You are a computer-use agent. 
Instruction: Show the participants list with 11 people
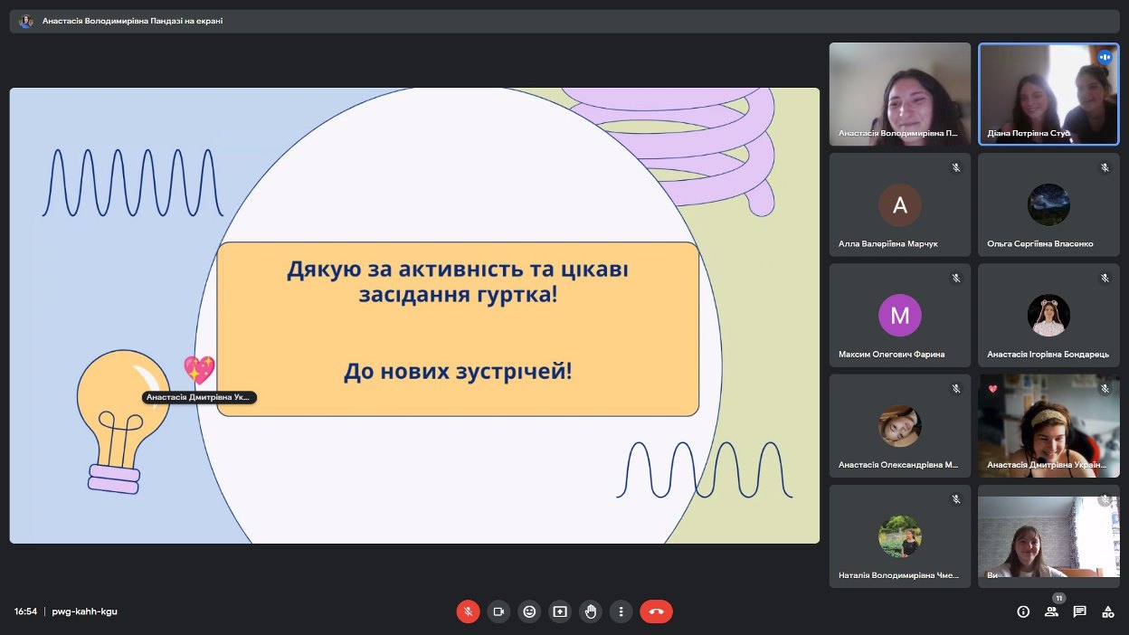(x=1051, y=611)
